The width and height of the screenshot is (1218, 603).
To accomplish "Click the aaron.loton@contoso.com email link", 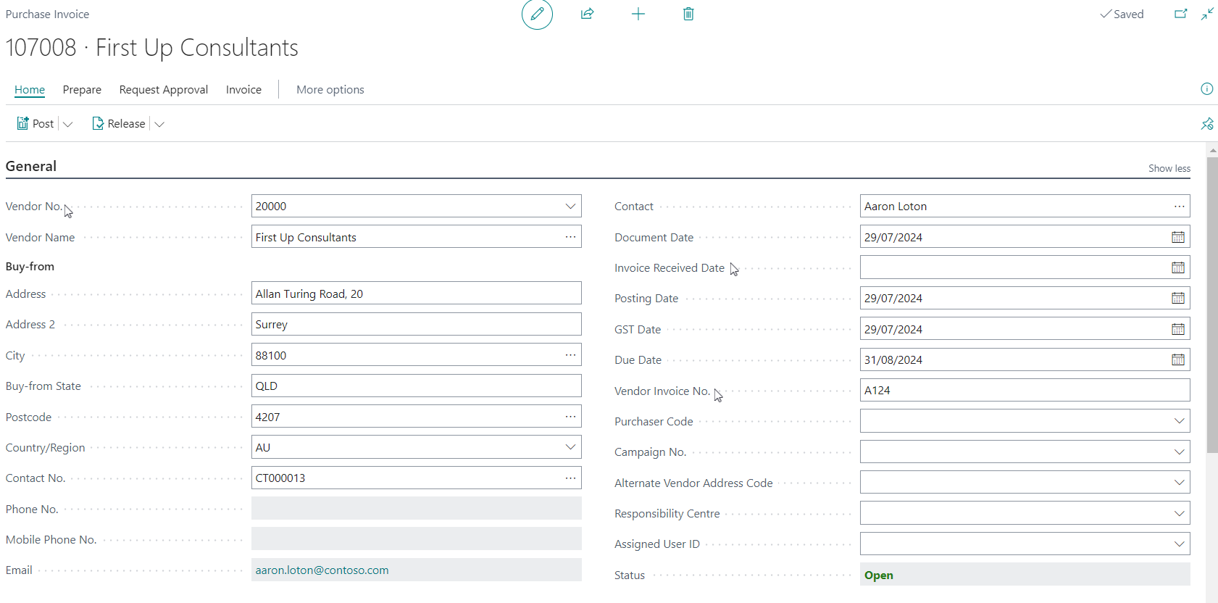I will pos(322,570).
